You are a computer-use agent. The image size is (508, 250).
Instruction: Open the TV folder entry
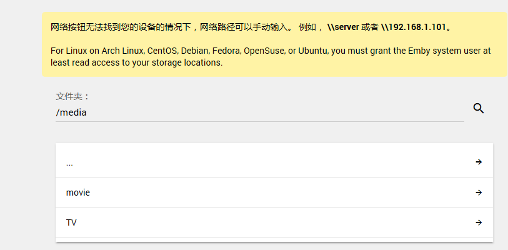(x=274, y=222)
